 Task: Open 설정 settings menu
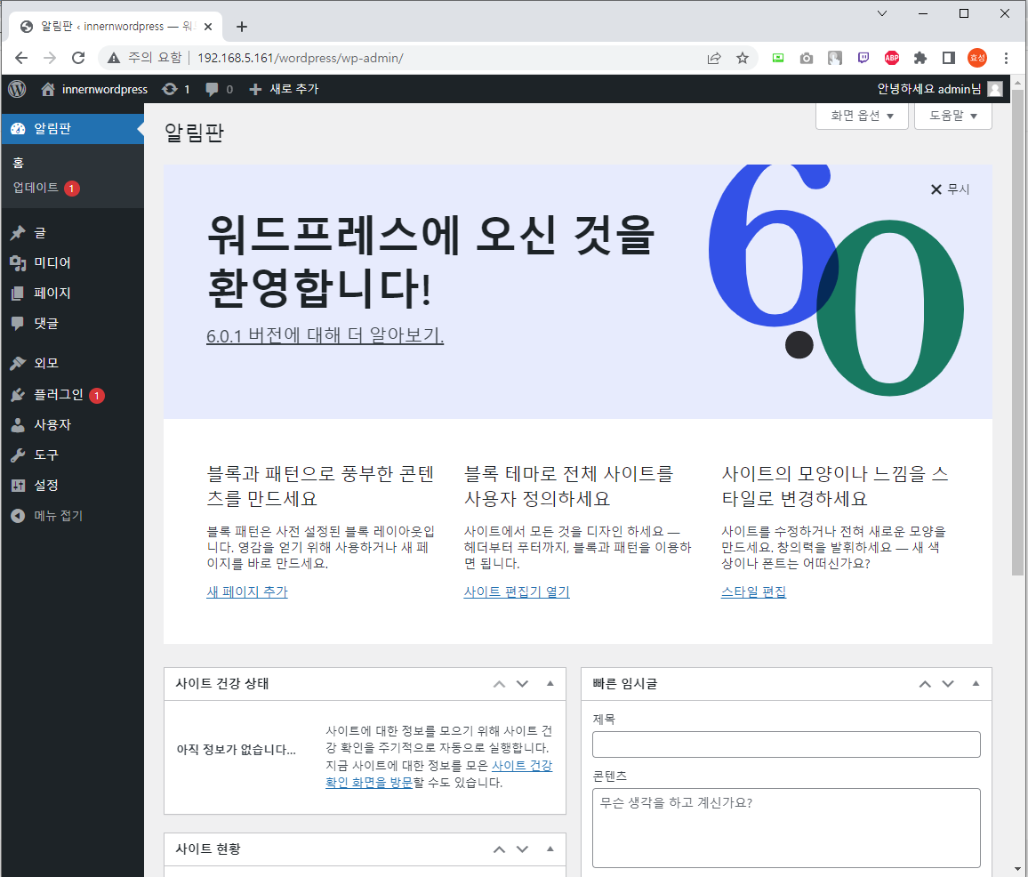click(72, 486)
